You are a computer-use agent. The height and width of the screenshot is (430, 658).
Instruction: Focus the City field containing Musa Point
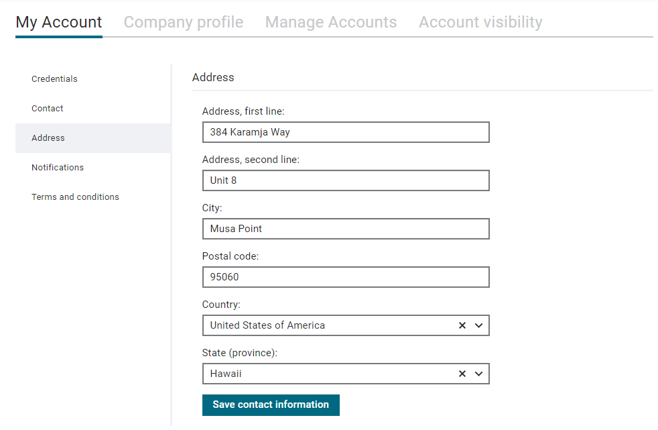point(346,229)
